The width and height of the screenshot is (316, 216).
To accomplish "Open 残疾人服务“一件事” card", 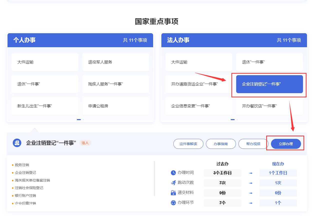I will pos(116,84).
